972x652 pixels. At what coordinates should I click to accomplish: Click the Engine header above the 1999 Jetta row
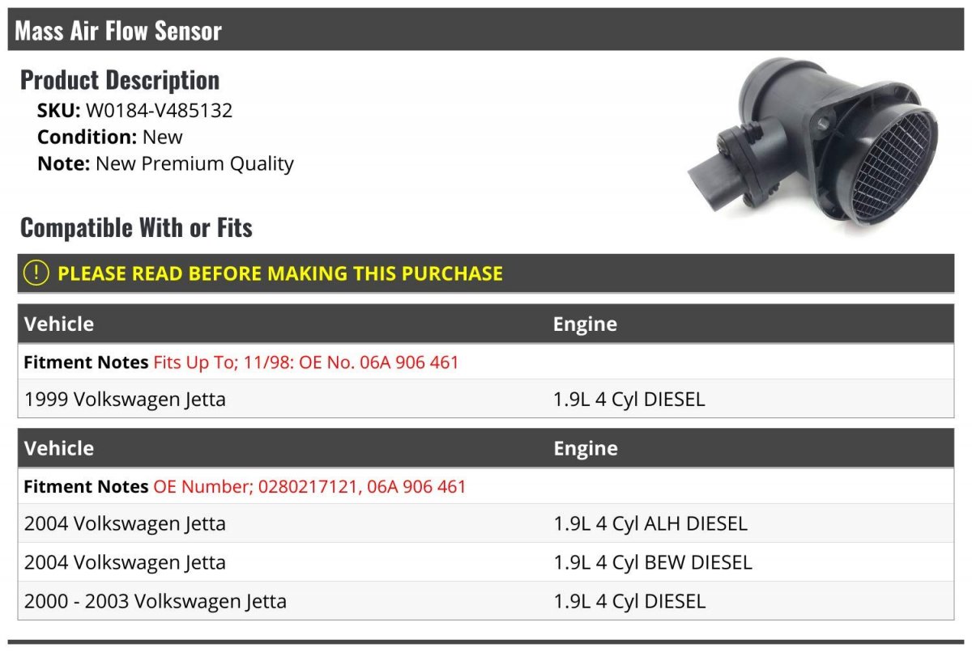click(585, 324)
